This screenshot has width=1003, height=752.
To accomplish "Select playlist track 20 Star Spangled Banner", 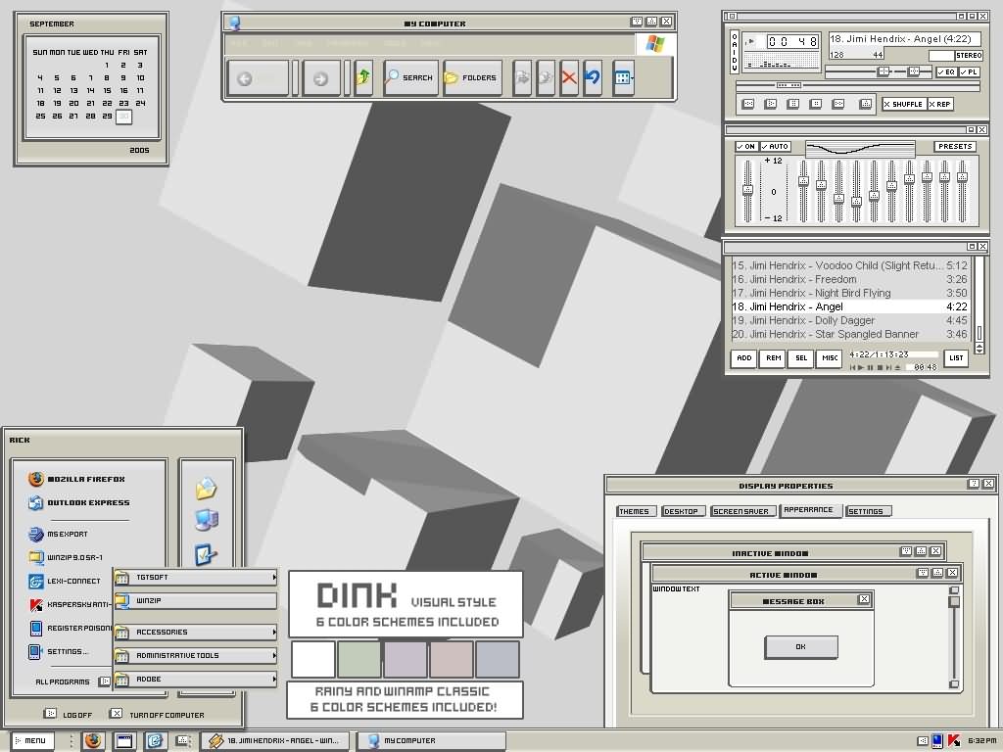I will 849,334.
